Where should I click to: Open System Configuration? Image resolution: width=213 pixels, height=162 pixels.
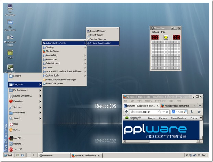103,43
